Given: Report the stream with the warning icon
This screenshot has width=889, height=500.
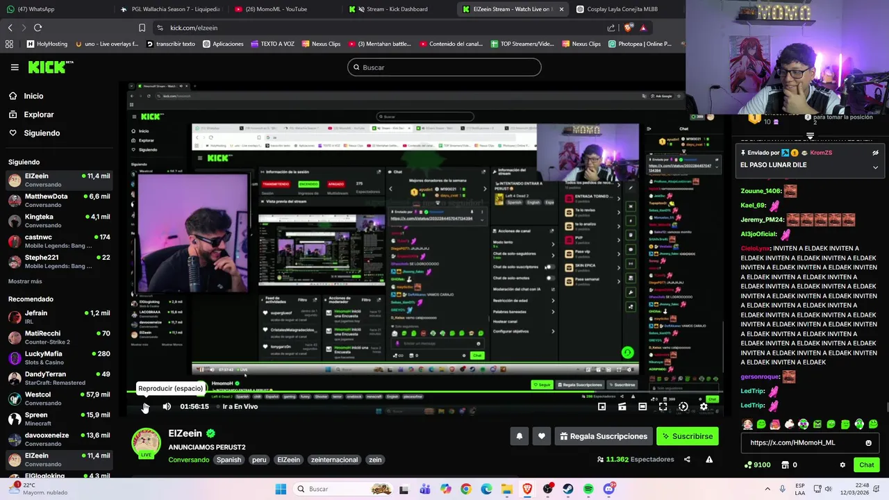Looking at the screenshot, I should pyautogui.click(x=709, y=460).
